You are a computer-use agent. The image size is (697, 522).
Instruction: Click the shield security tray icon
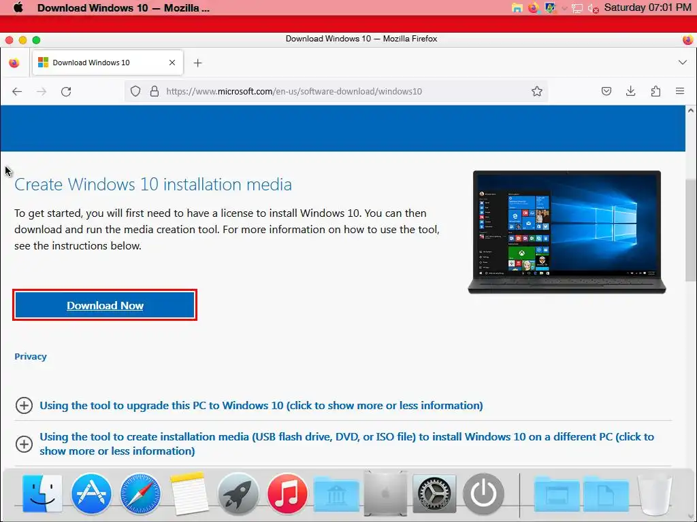click(x=550, y=8)
